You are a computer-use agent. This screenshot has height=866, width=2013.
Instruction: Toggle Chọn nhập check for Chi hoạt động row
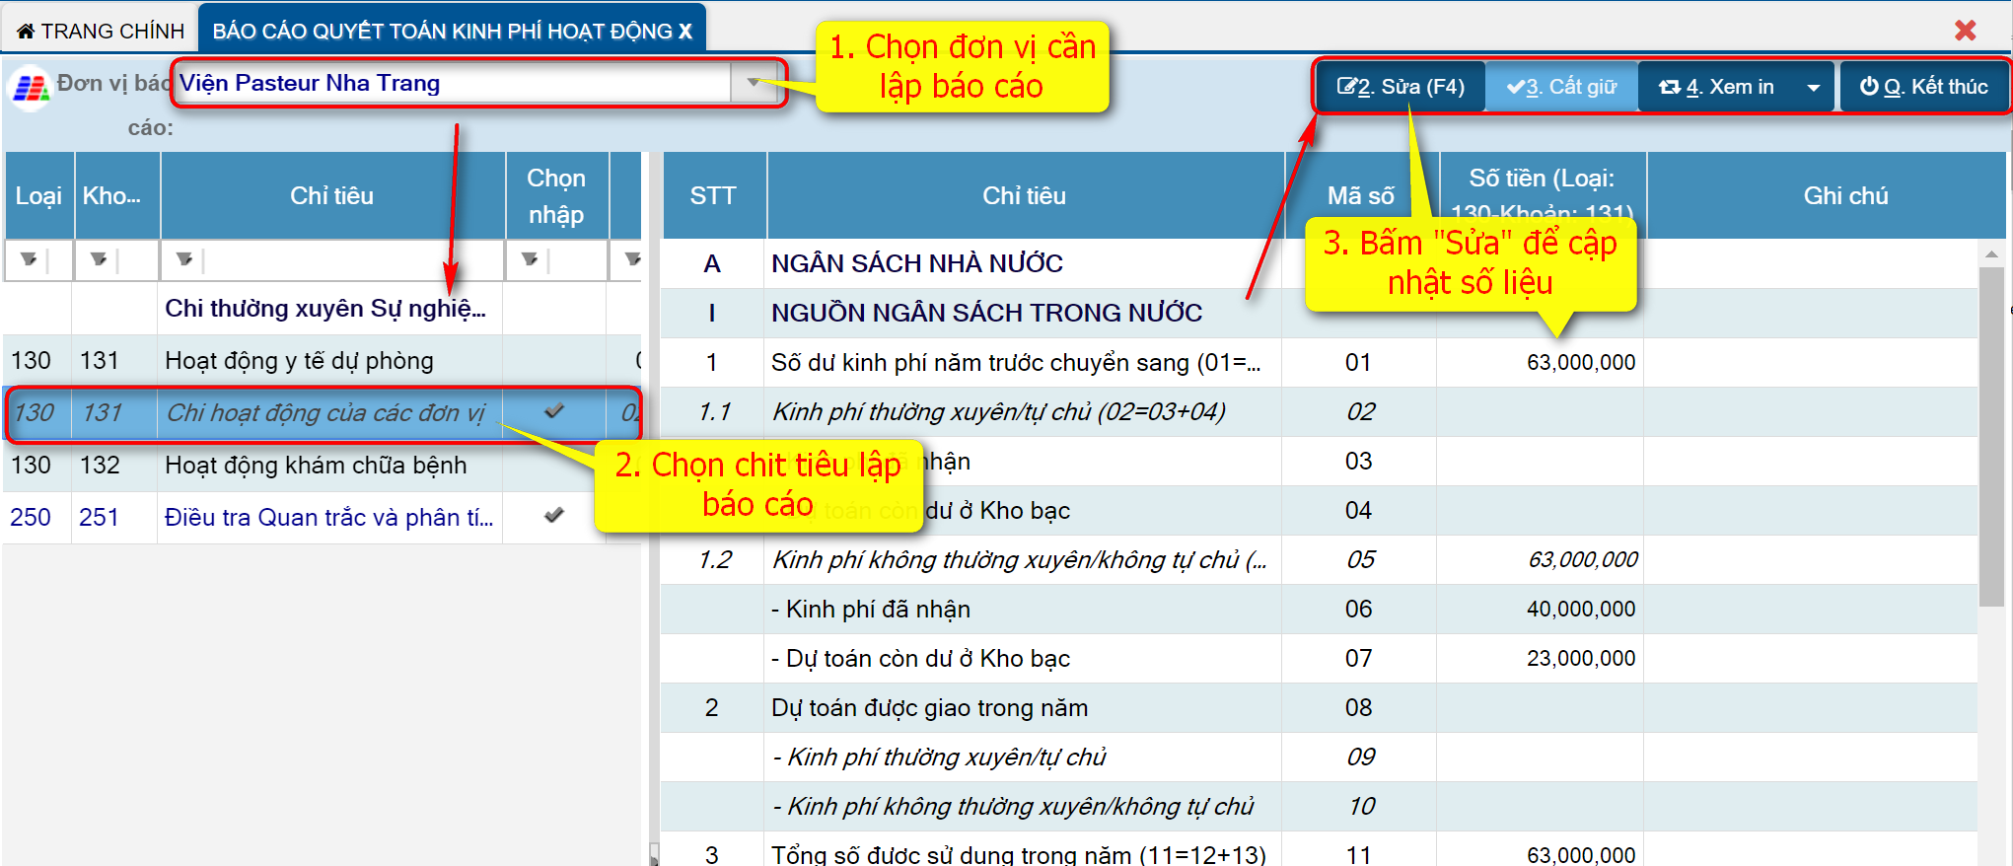click(x=554, y=412)
